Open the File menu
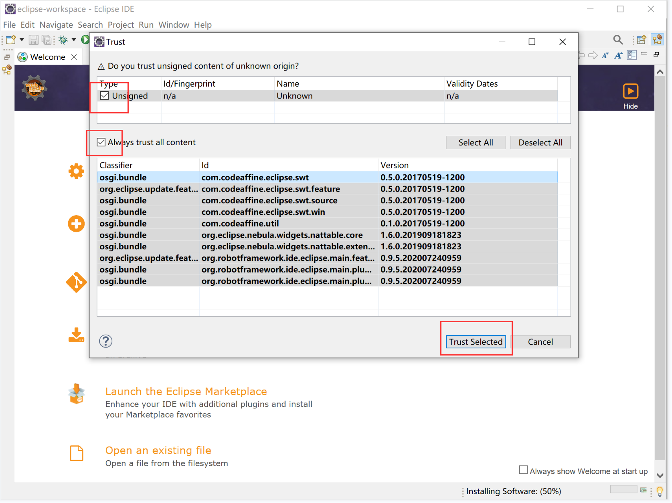672x503 pixels. pos(9,25)
